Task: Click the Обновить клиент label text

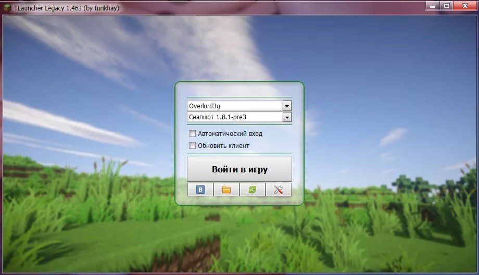Action: [223, 146]
